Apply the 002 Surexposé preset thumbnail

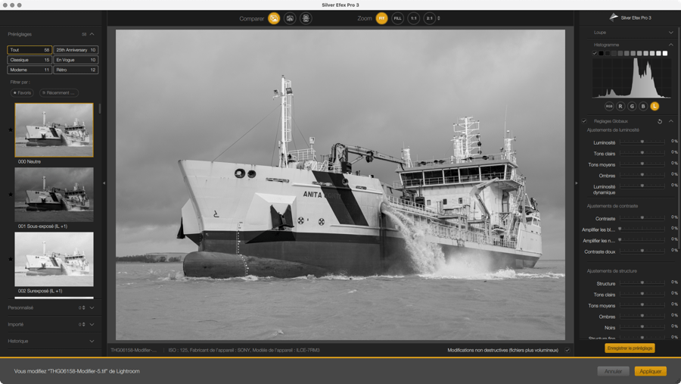coord(54,259)
